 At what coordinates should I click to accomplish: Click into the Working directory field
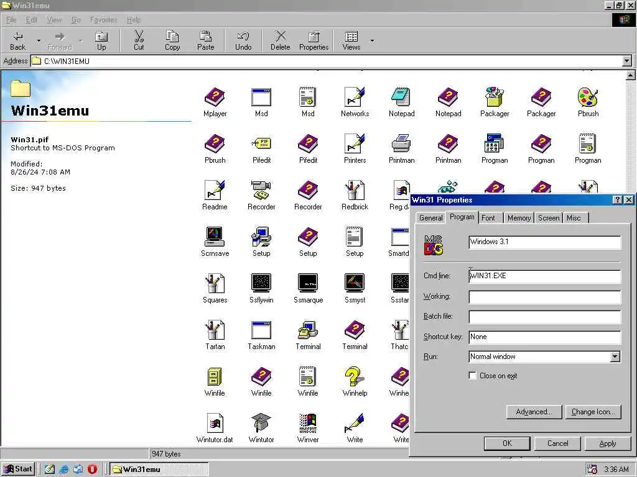544,296
